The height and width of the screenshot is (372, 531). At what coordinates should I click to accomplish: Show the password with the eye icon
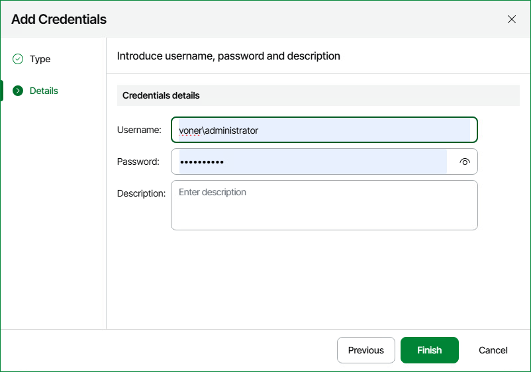click(465, 162)
